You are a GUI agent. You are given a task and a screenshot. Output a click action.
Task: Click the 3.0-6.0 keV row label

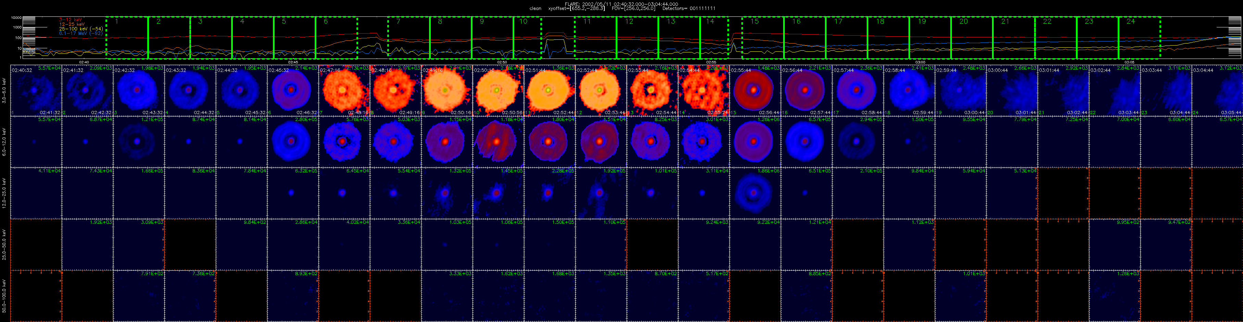[4, 90]
